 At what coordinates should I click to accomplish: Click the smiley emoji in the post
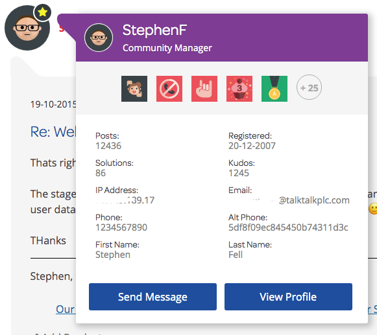(x=373, y=209)
